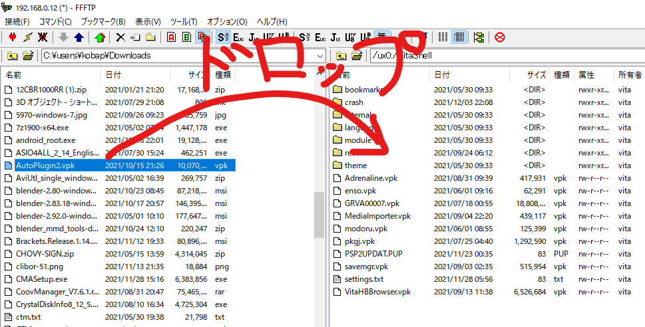Click the Create Folder toolbar icon
This screenshot has height=327, width=645.
click(150, 37)
